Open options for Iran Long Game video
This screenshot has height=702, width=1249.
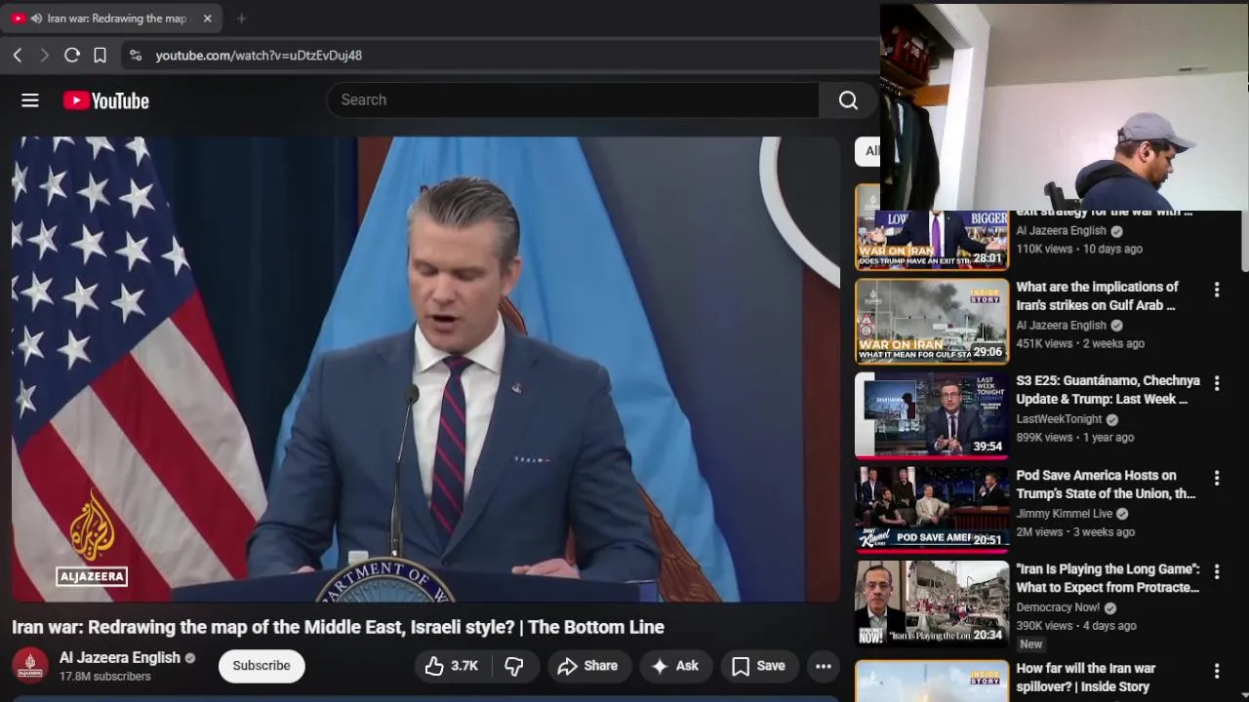click(x=1216, y=571)
